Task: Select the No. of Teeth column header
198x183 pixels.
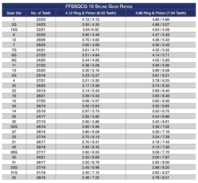Action: click(41, 13)
